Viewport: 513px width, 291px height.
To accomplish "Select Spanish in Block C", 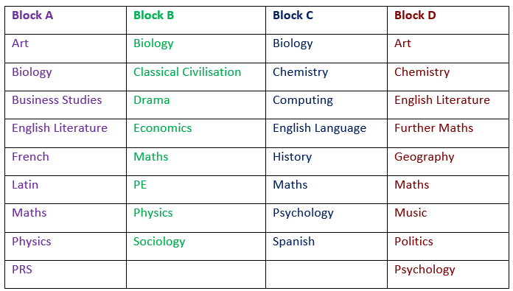I will pyautogui.click(x=293, y=242).
